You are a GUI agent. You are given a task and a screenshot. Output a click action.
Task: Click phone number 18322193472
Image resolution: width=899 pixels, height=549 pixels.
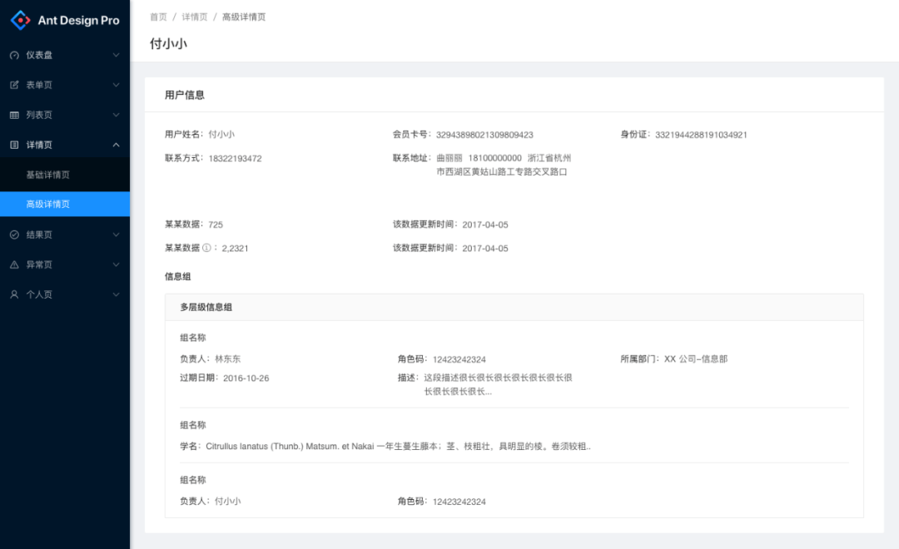[x=235, y=158]
